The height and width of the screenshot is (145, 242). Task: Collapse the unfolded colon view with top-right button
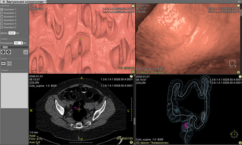[x=133, y=6]
